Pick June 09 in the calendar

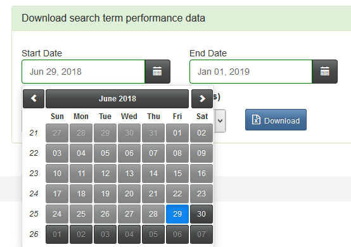pos(201,153)
